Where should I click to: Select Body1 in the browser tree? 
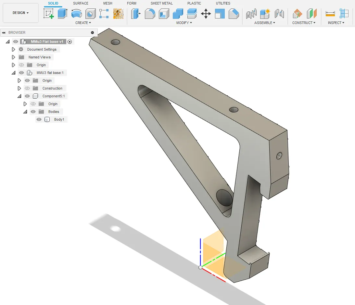pyautogui.click(x=59, y=119)
